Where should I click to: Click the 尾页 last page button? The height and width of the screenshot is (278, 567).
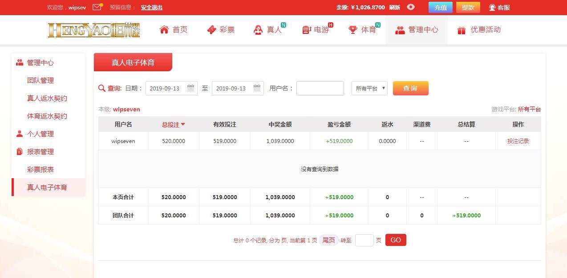point(328,240)
